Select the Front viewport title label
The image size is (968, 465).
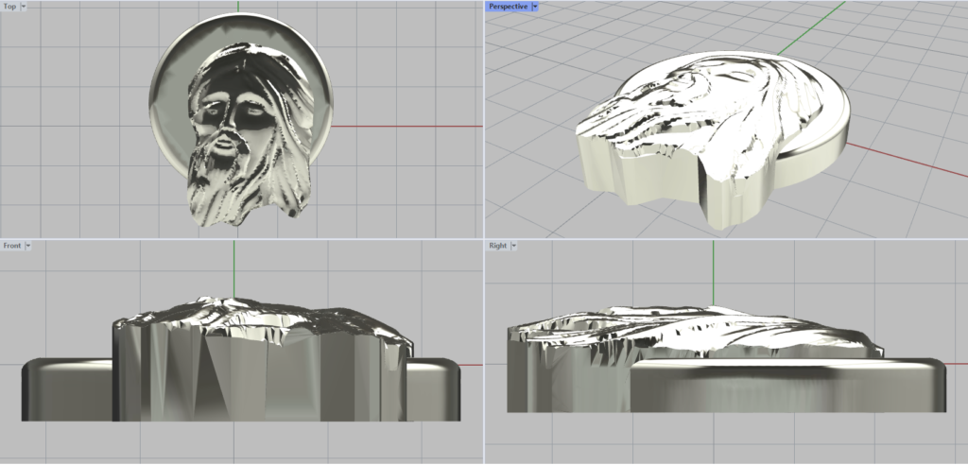11,246
